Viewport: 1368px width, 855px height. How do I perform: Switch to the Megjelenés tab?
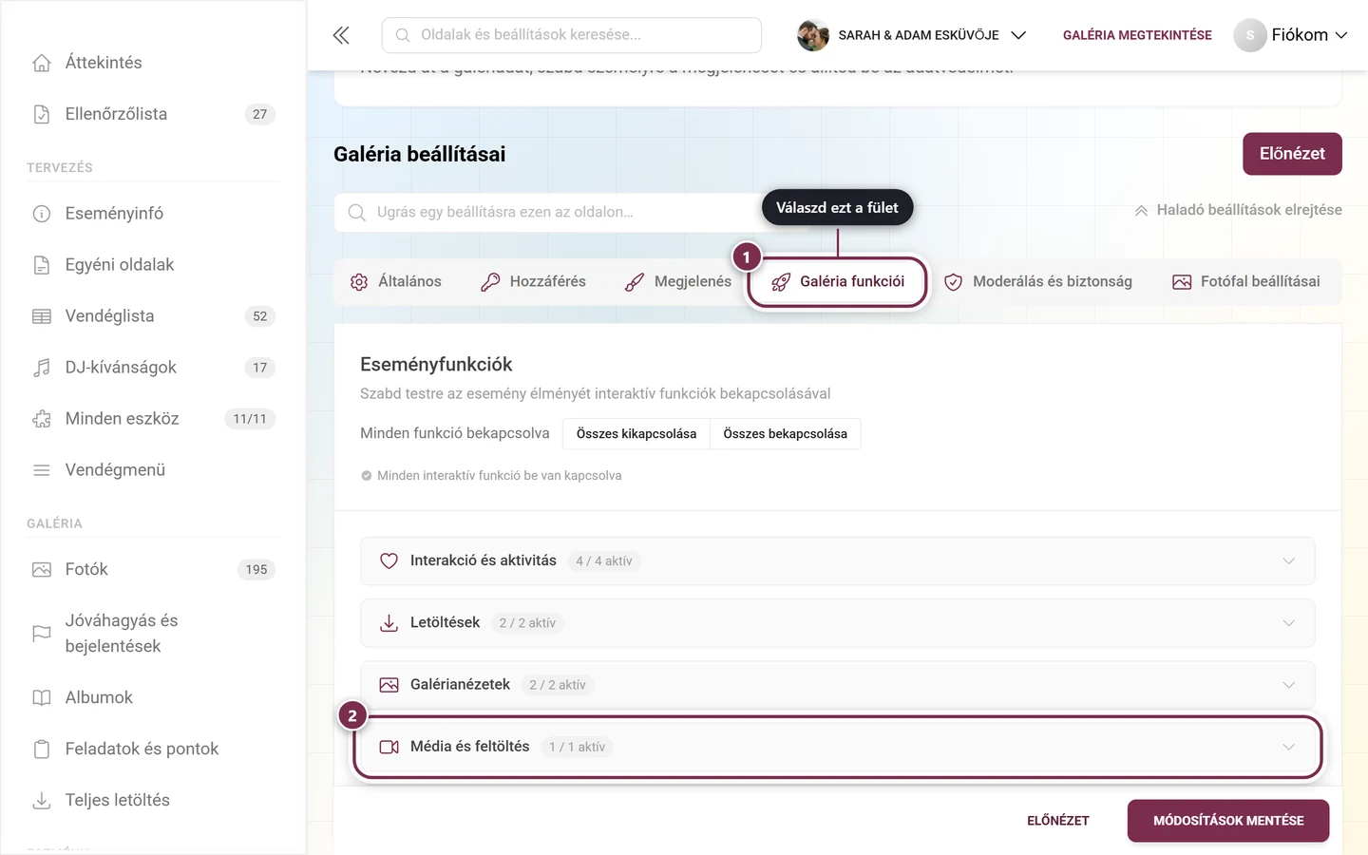coord(677,282)
